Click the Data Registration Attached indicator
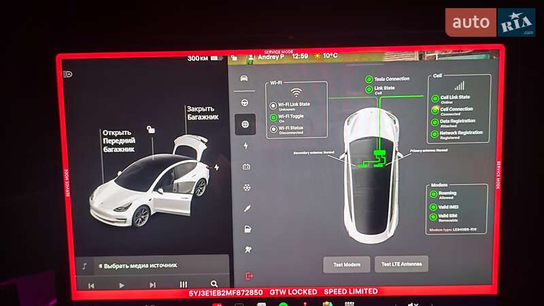This screenshot has height=306, width=544. tap(435, 122)
